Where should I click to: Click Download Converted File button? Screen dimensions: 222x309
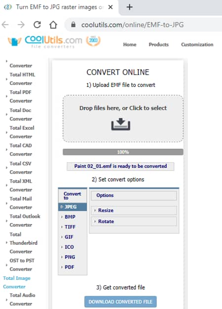point(120,302)
